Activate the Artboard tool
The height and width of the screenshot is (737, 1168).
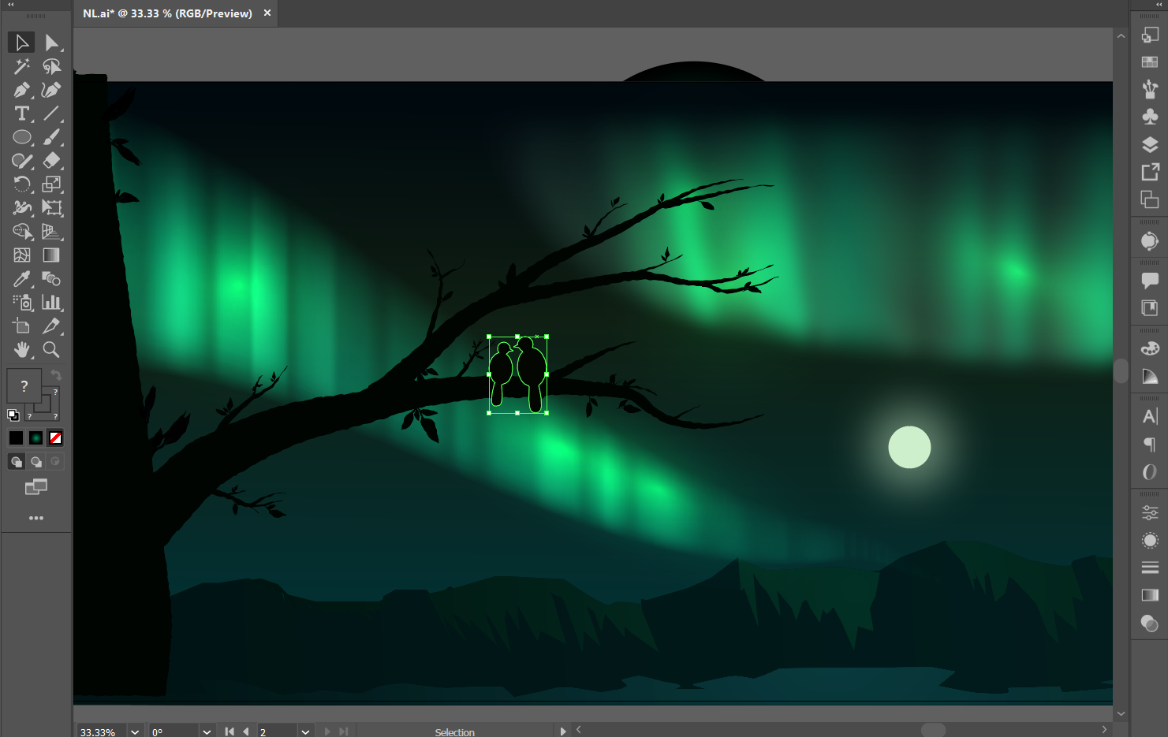click(x=21, y=326)
